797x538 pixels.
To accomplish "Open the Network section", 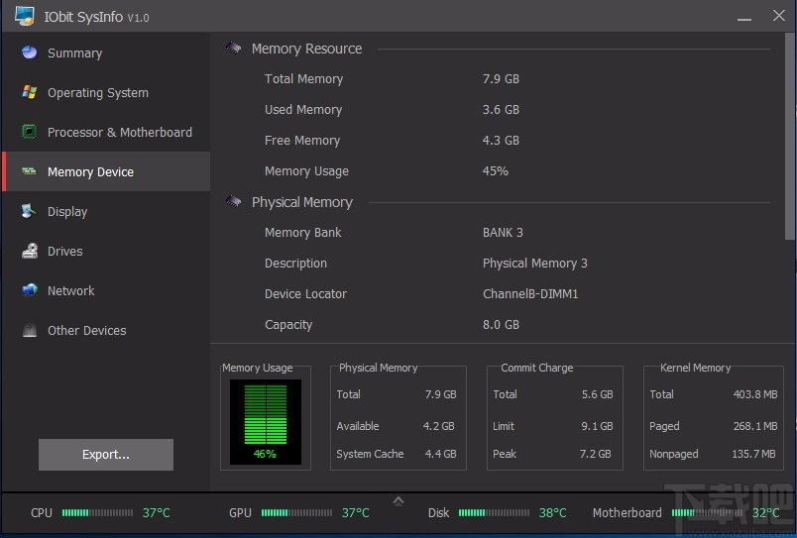I will [x=106, y=290].
